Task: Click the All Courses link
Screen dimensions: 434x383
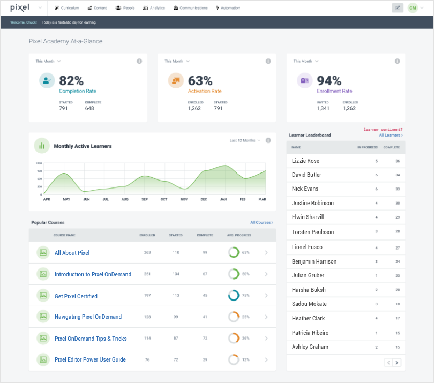Action: click(262, 222)
